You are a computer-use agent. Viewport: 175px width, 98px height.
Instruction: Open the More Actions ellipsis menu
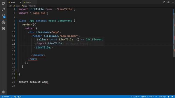[173, 2]
